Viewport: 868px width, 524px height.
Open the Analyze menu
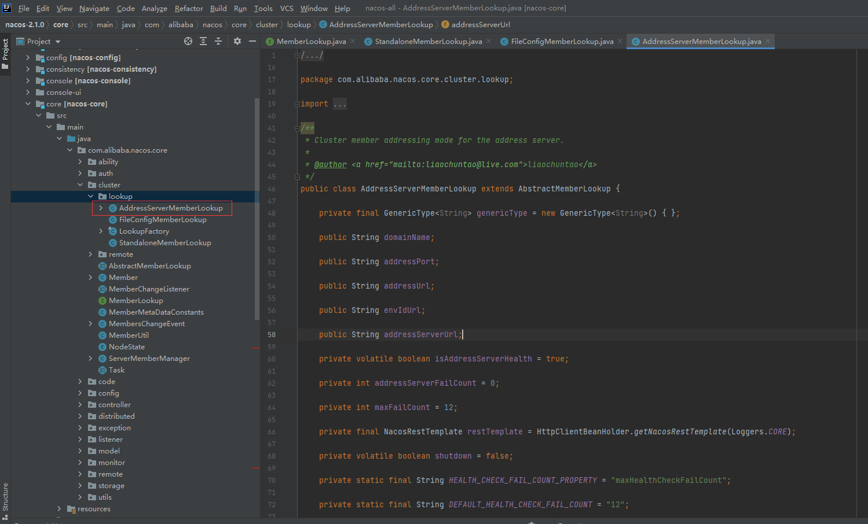point(155,8)
